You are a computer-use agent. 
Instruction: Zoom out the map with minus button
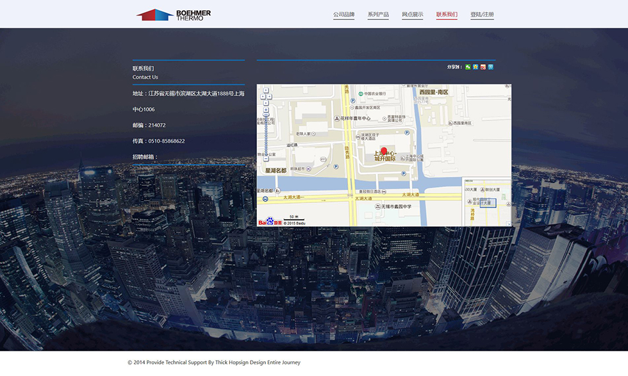point(266,159)
